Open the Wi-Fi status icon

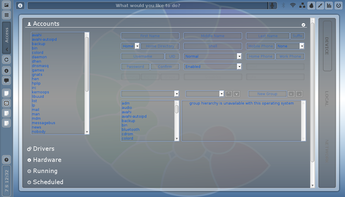(293, 6)
